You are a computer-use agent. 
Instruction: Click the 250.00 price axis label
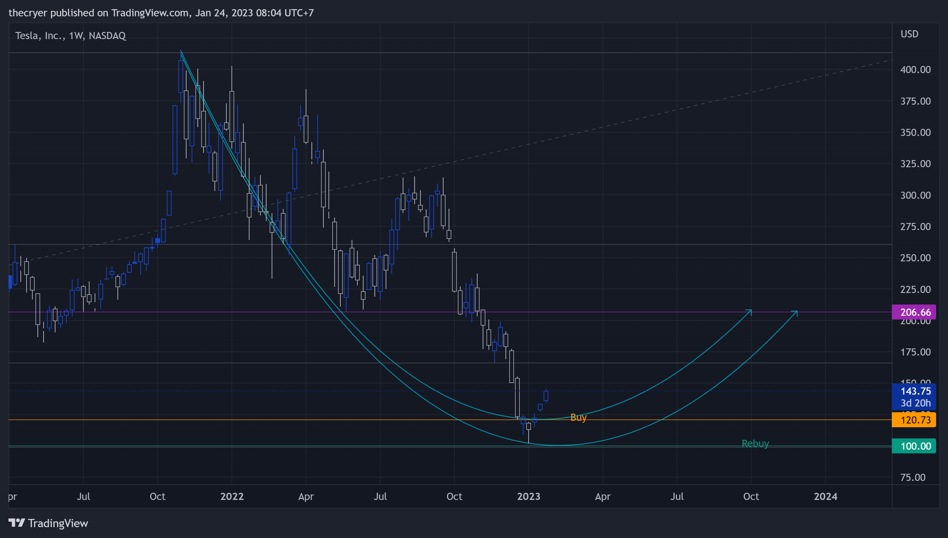pyautogui.click(x=915, y=258)
